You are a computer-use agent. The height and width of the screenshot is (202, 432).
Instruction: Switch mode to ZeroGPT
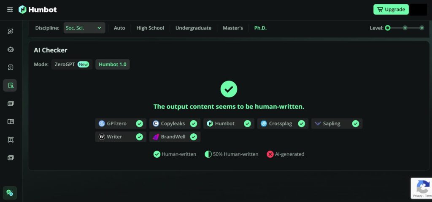(x=72, y=65)
